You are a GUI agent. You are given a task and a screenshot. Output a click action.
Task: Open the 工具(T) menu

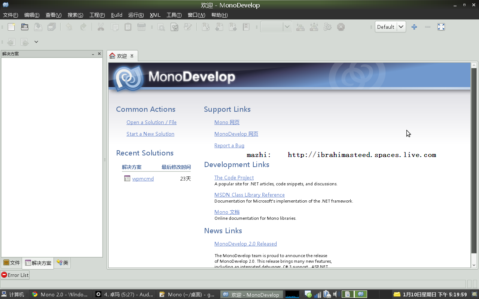(x=174, y=15)
